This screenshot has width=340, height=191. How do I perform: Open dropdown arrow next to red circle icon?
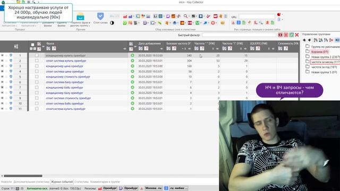pos(282,14)
